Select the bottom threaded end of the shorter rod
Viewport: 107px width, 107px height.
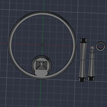(x=91, y=79)
